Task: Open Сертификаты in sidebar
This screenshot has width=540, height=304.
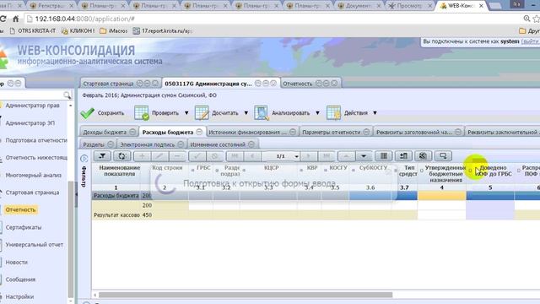Action: click(24, 227)
